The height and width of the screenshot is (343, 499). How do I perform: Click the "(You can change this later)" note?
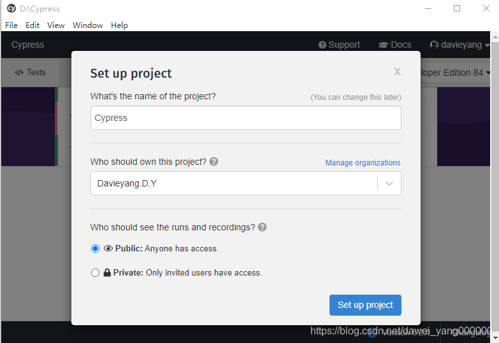[356, 97]
